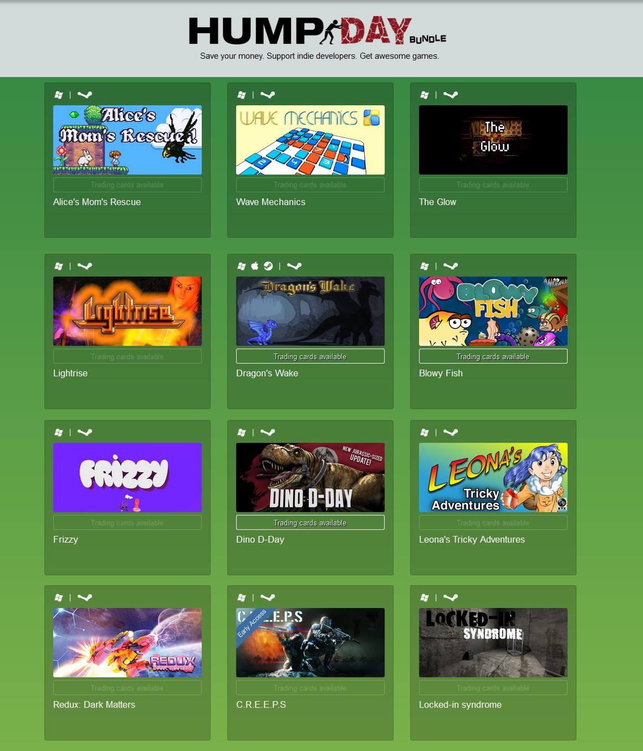Select The Glow title text

point(437,202)
